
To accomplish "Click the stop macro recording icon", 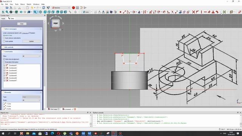I will click(77, 8).
